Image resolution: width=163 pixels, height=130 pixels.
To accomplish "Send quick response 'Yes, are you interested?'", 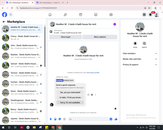I will [x=70, y=92].
